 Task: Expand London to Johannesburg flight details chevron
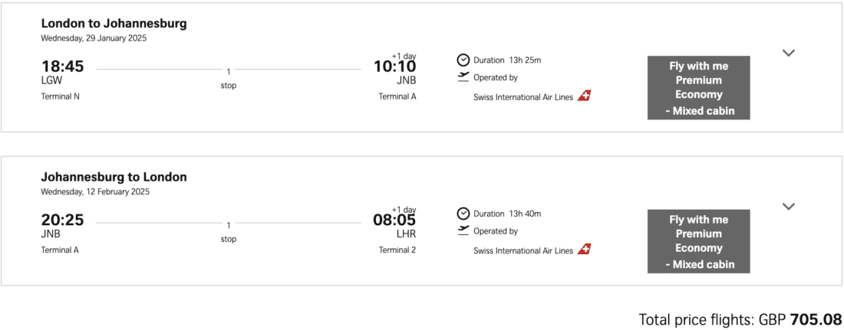[788, 53]
